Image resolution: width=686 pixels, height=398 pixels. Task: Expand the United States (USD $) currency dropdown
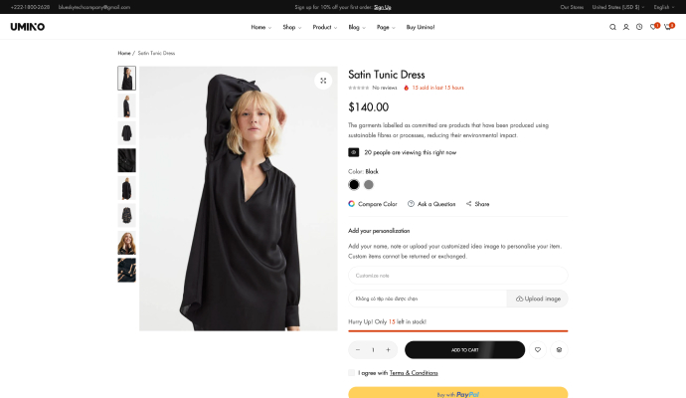pyautogui.click(x=617, y=7)
